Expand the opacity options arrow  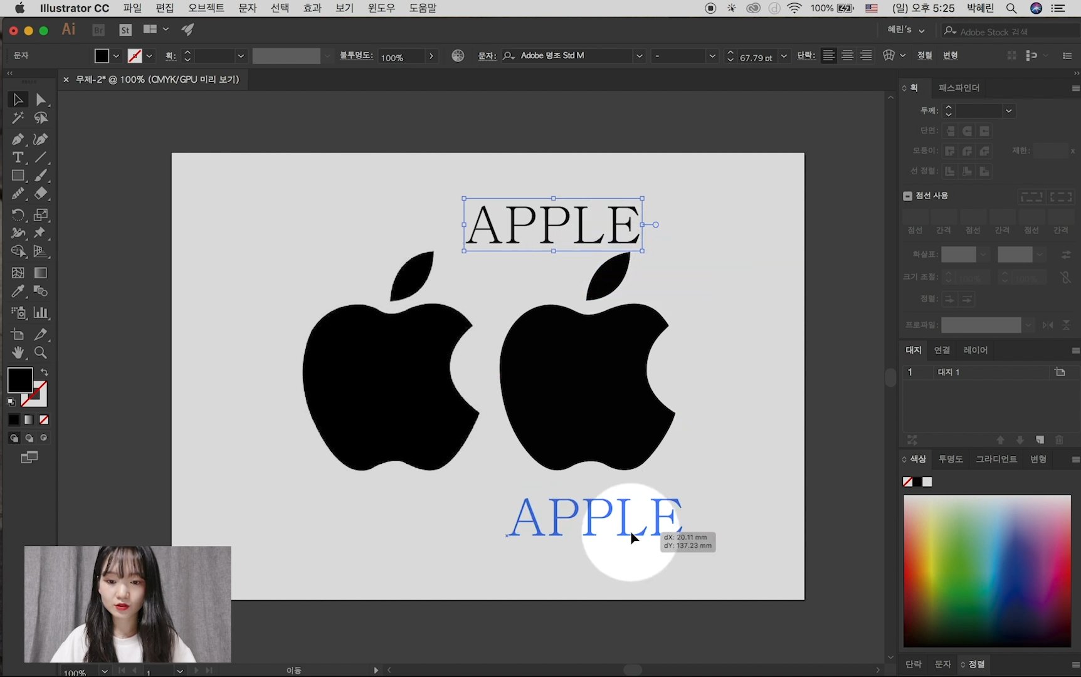431,56
